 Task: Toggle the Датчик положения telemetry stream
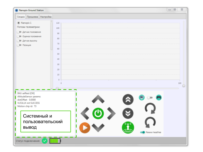[x=19, y=32]
